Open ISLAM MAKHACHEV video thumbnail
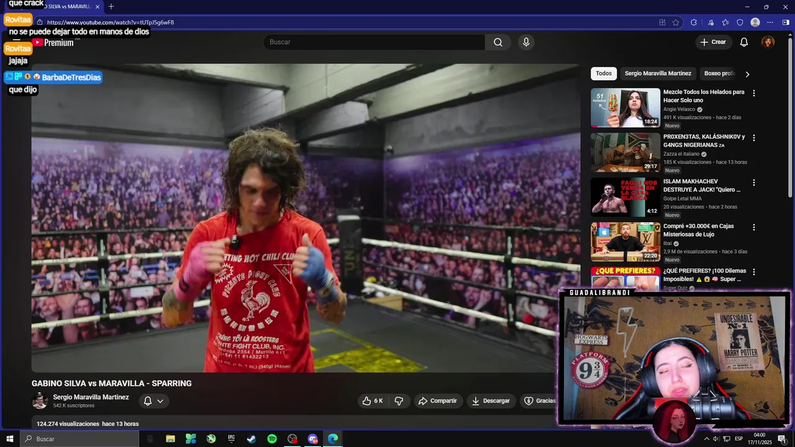Viewport: 795px width, 447px height. click(625, 197)
